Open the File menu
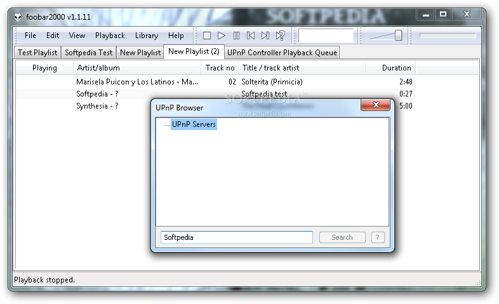 tap(30, 36)
